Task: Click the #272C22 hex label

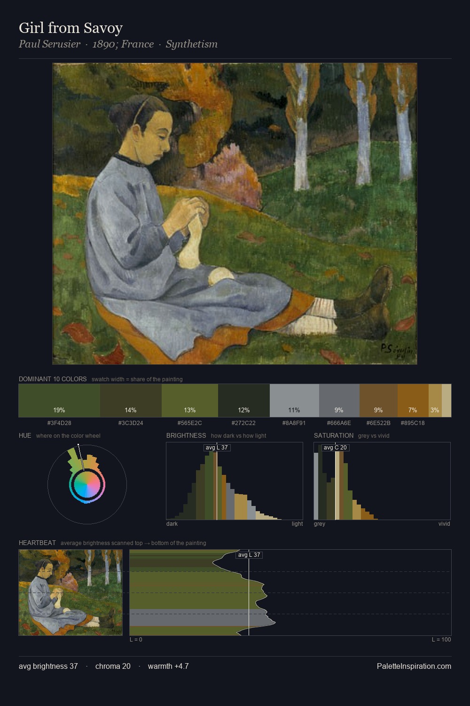Action: point(244,423)
